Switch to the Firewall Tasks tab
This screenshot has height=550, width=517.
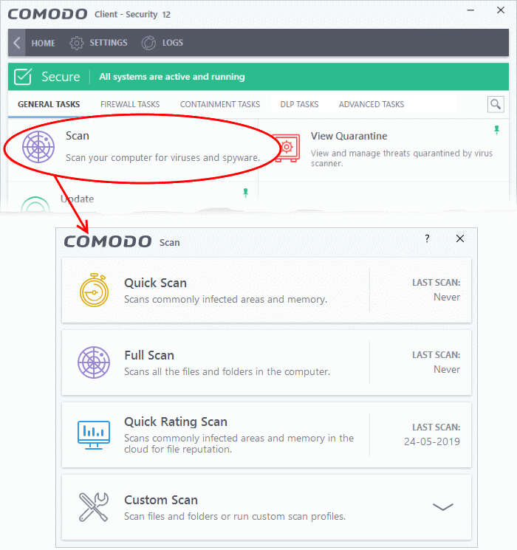130,104
